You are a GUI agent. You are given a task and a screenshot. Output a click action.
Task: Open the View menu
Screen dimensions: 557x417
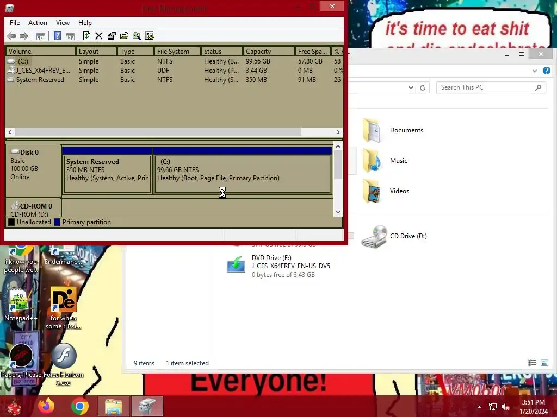click(63, 23)
